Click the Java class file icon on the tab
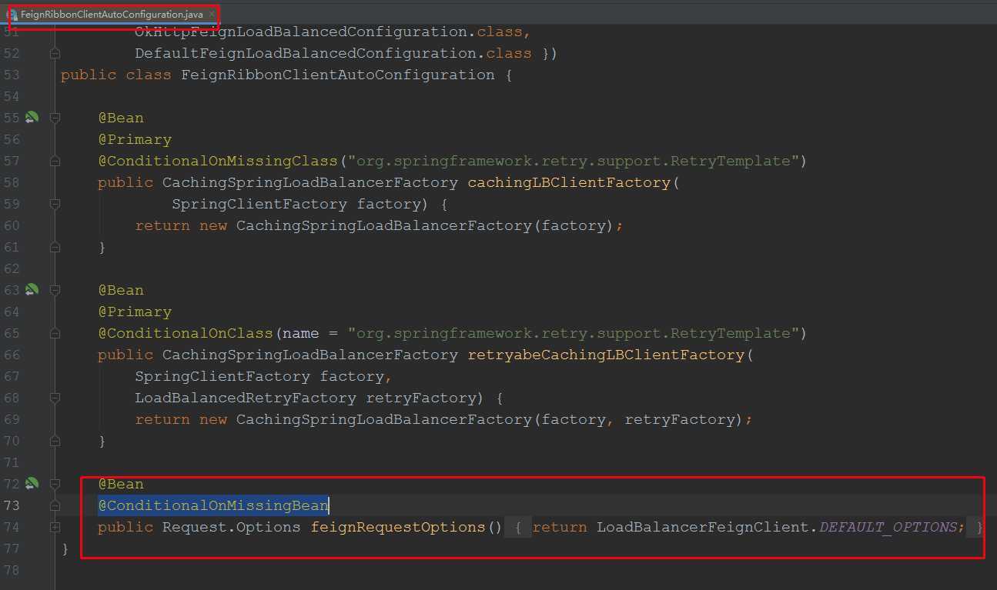The height and width of the screenshot is (590, 997). (13, 15)
